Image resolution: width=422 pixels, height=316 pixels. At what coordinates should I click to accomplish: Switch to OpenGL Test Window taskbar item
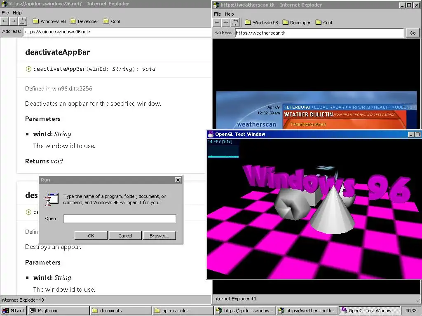[370, 311]
